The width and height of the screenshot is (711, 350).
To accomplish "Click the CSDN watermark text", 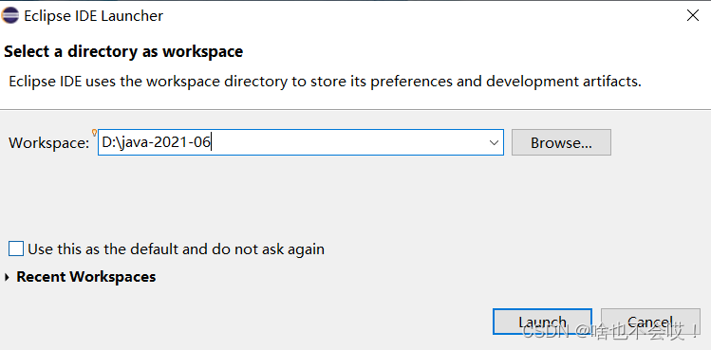I will click(610, 333).
